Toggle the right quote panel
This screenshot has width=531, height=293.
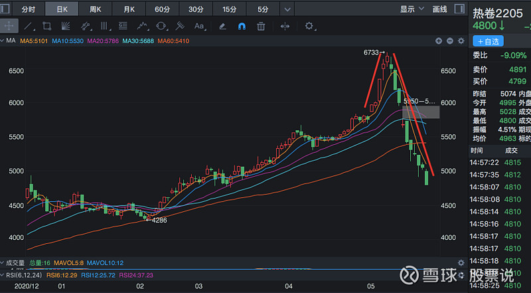[461, 9]
